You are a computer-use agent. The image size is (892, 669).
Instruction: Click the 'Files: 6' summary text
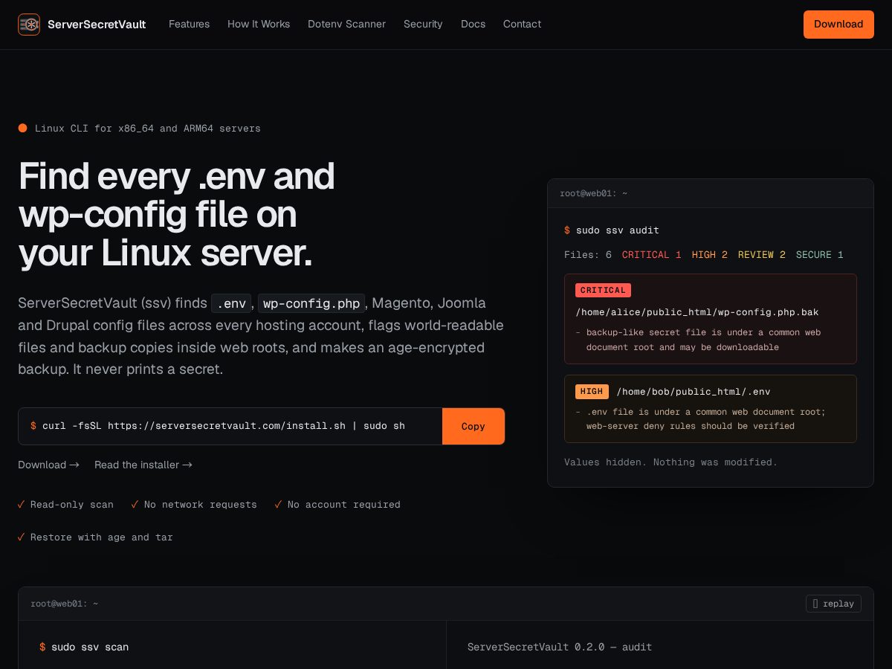pyautogui.click(x=588, y=255)
